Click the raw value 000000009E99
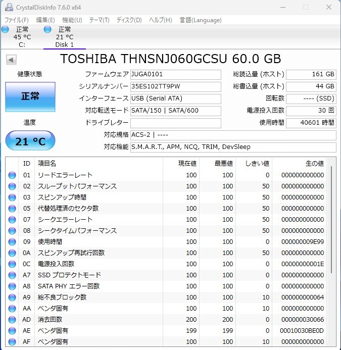The width and height of the screenshot is (341, 350). [303, 242]
